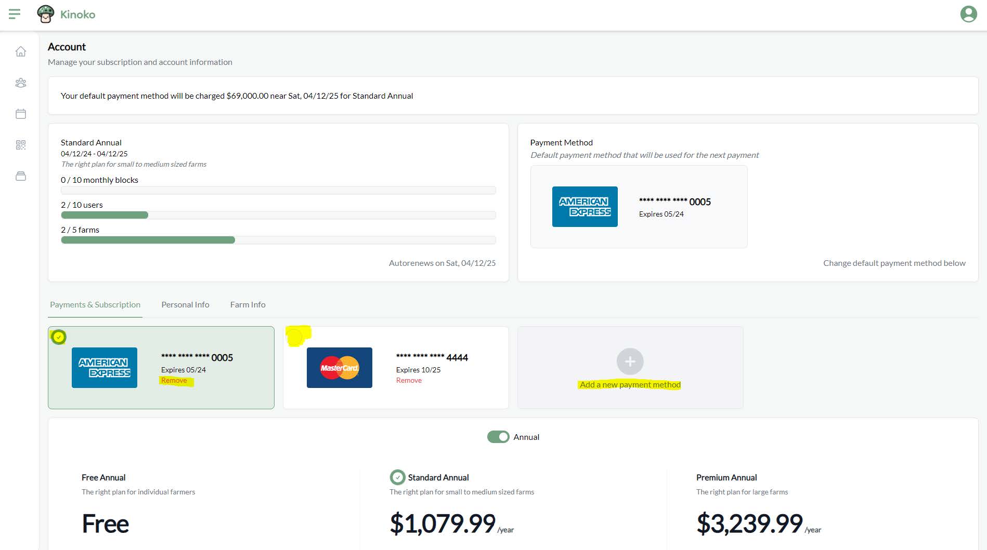Stay on the Payments & Subscription tab

click(95, 304)
